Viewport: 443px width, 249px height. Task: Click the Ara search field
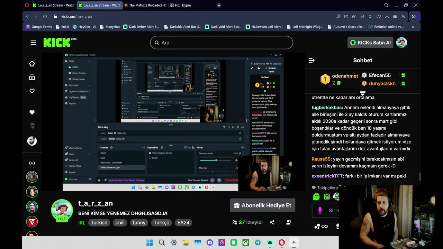tap(221, 43)
